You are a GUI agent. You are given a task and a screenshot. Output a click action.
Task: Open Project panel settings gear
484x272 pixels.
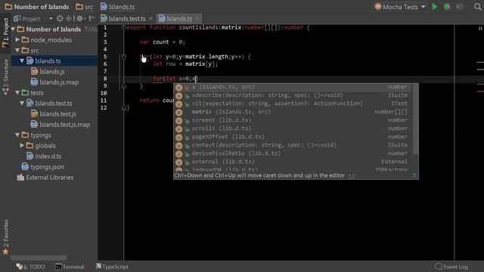click(81, 19)
